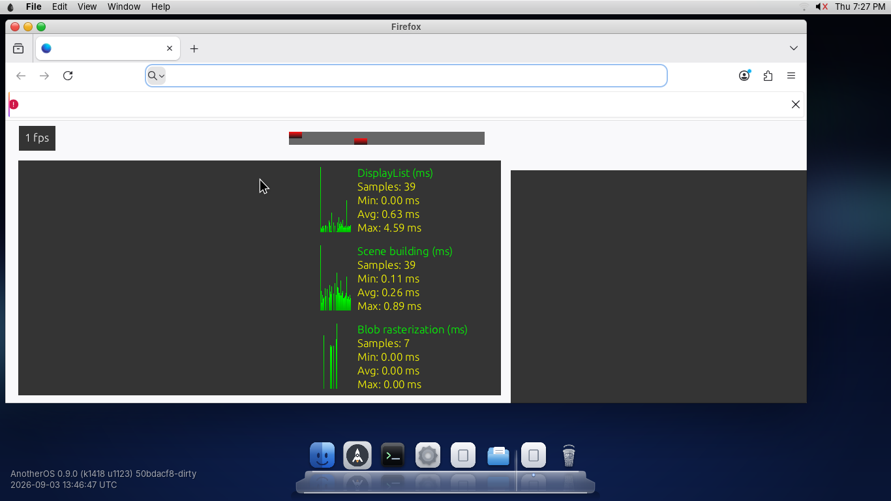Viewport: 891px width, 501px height.
Task: Click the 'DisplayList (ms)' heading
Action: tap(395, 173)
